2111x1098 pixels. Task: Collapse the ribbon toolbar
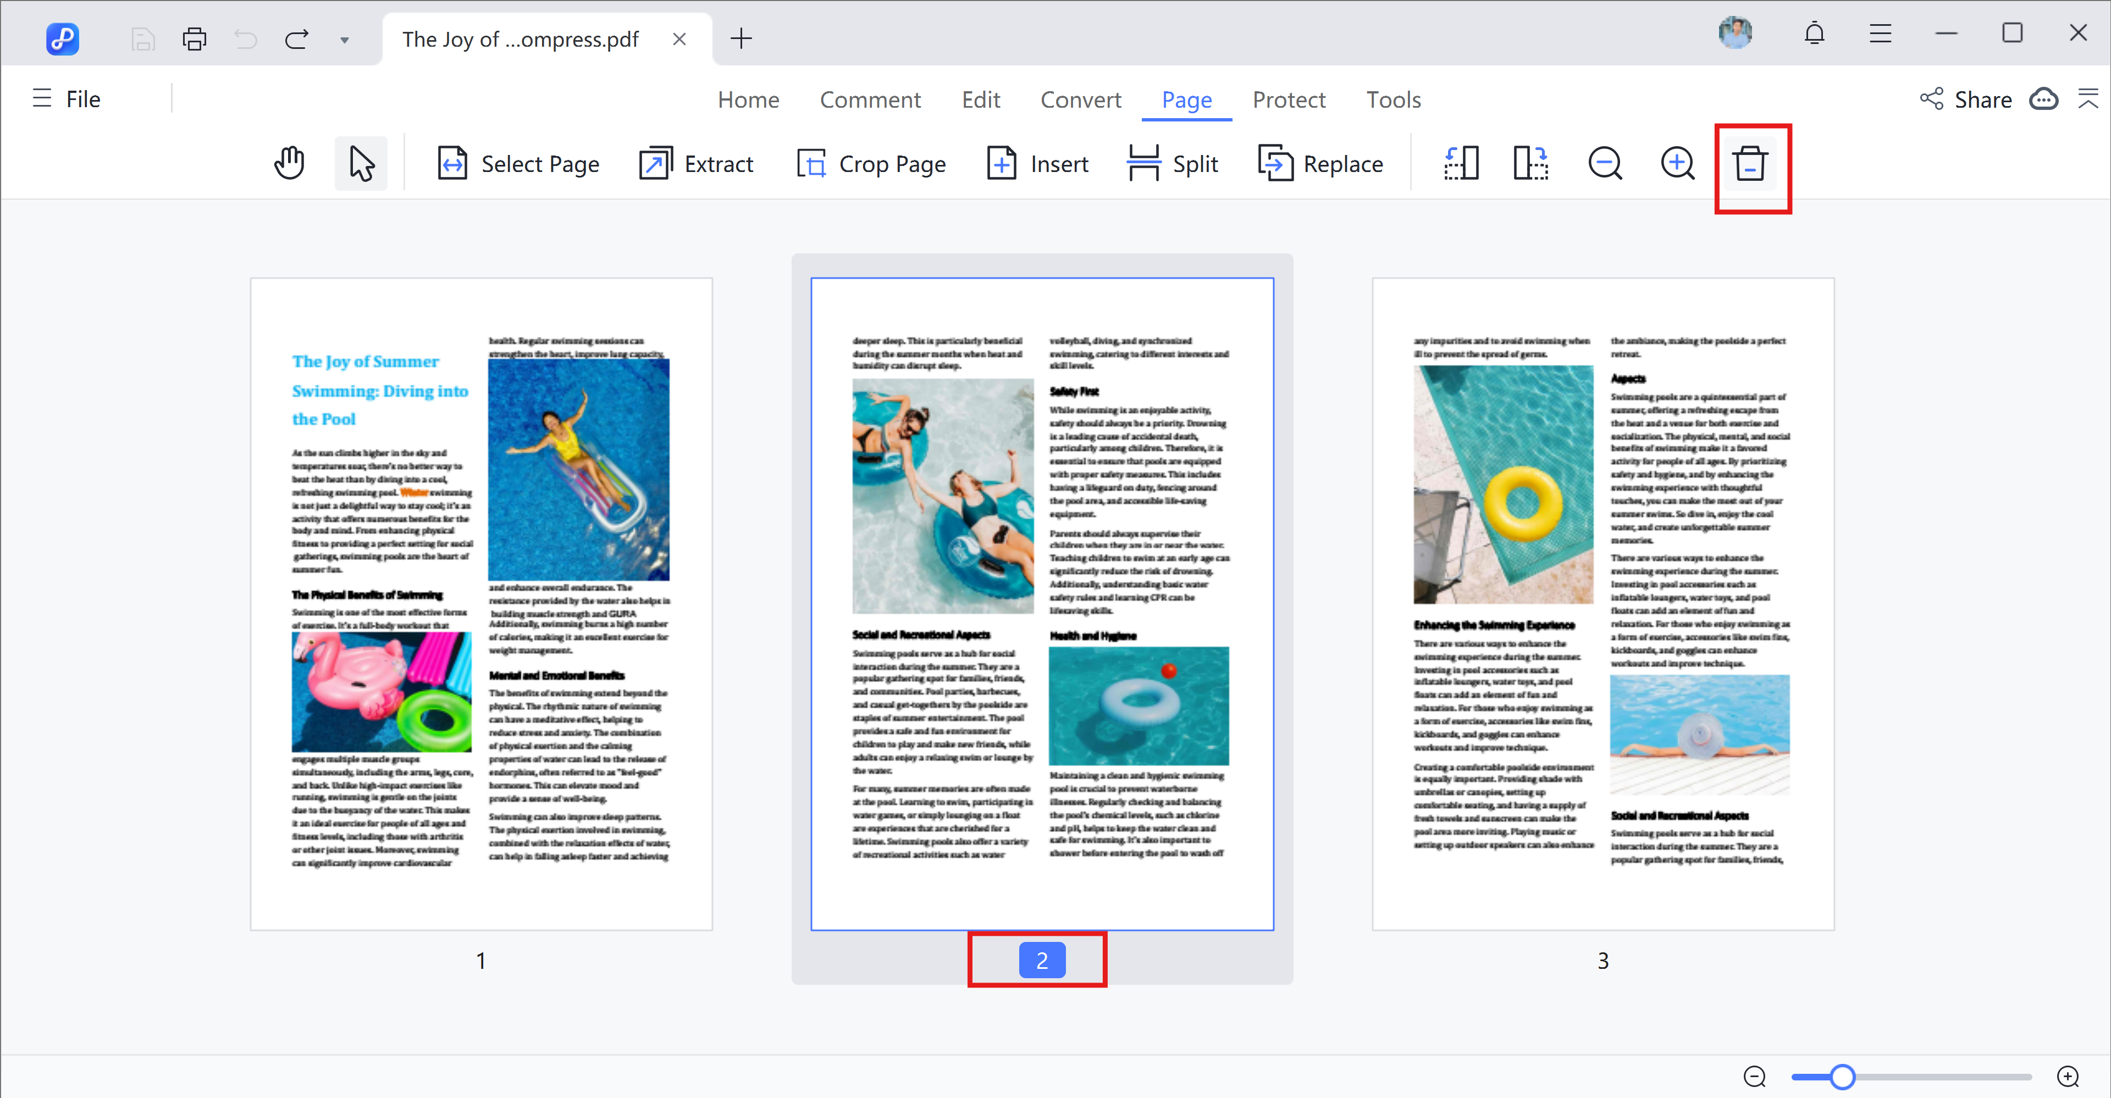(2087, 99)
